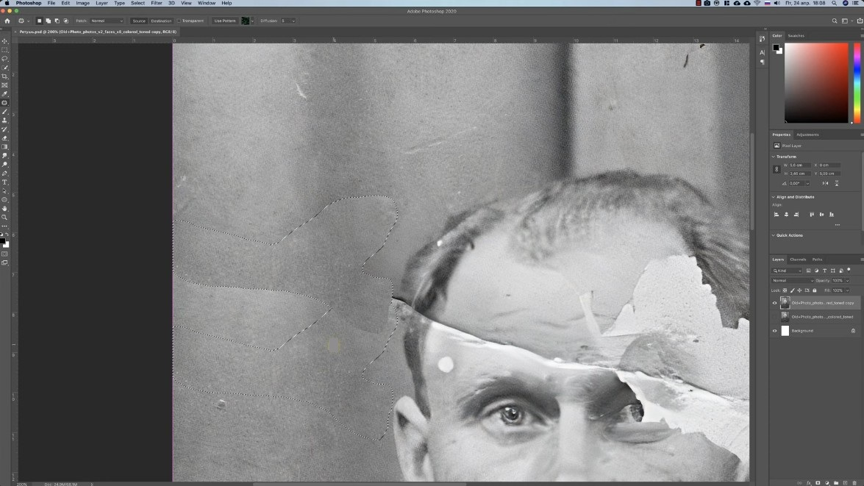Collapse the Transform section
This screenshot has height=486, width=864.
[x=773, y=157]
